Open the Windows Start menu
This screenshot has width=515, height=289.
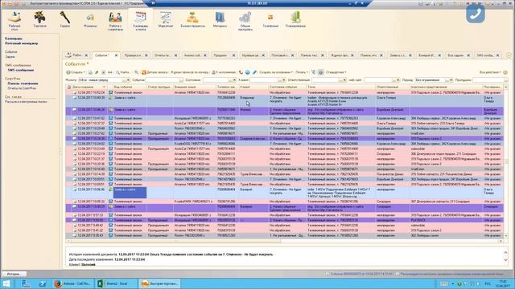point(6,283)
